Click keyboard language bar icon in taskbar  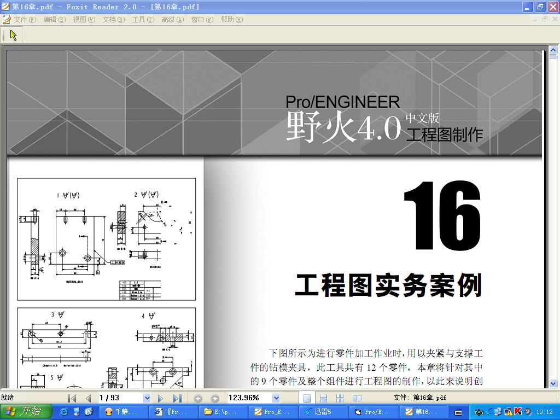(458, 412)
